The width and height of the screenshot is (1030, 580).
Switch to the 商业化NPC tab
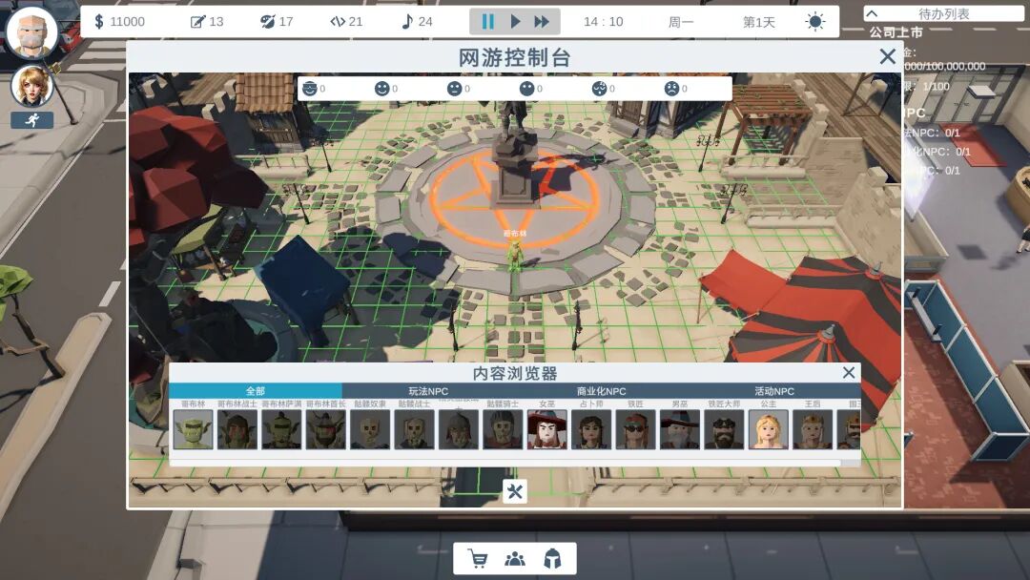602,390
